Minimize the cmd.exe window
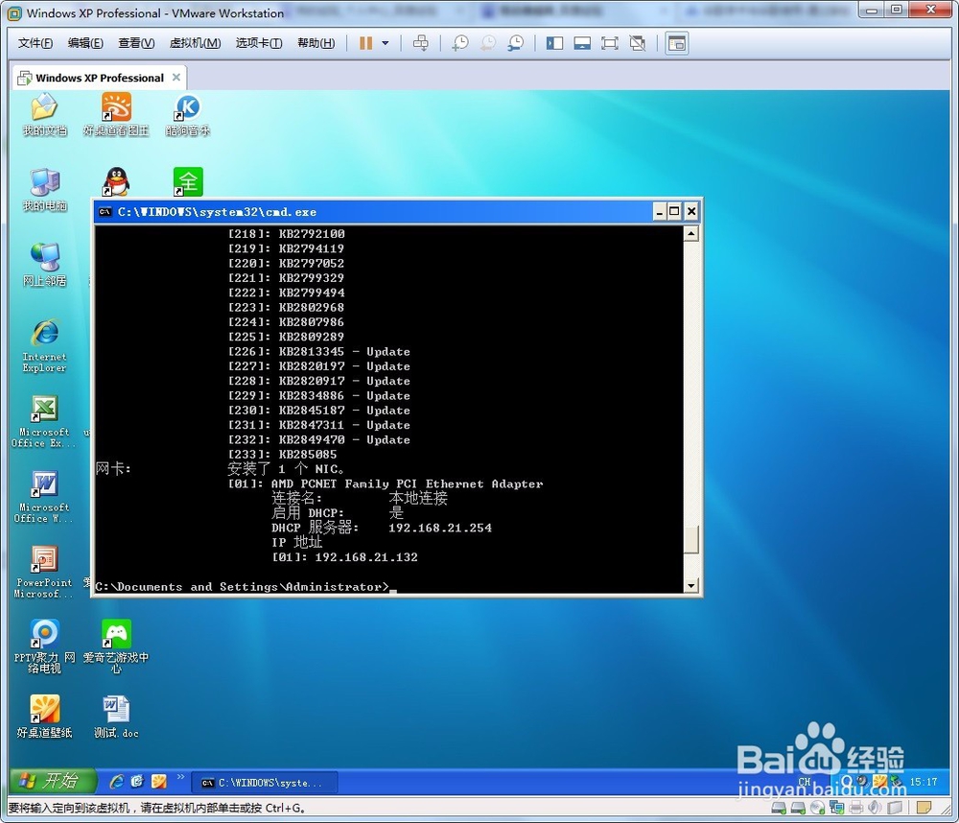 pos(660,212)
